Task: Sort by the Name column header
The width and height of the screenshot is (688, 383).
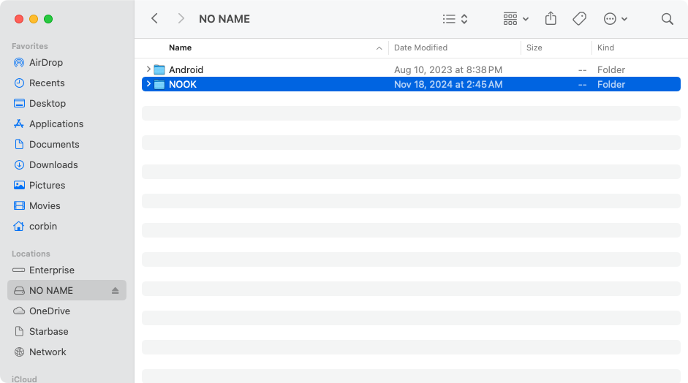Action: click(180, 48)
